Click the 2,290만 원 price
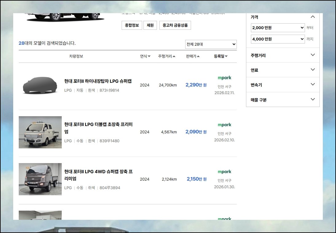 (196, 85)
